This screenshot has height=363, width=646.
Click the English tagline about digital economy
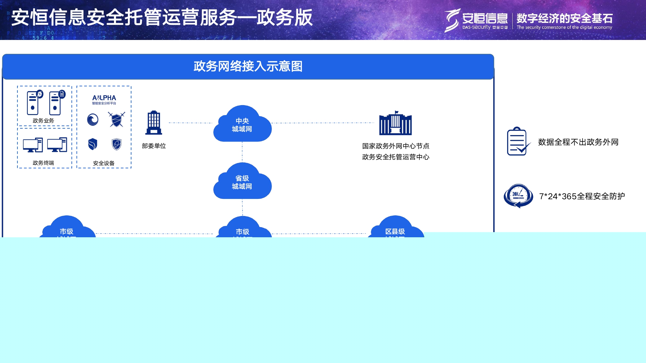click(x=564, y=27)
